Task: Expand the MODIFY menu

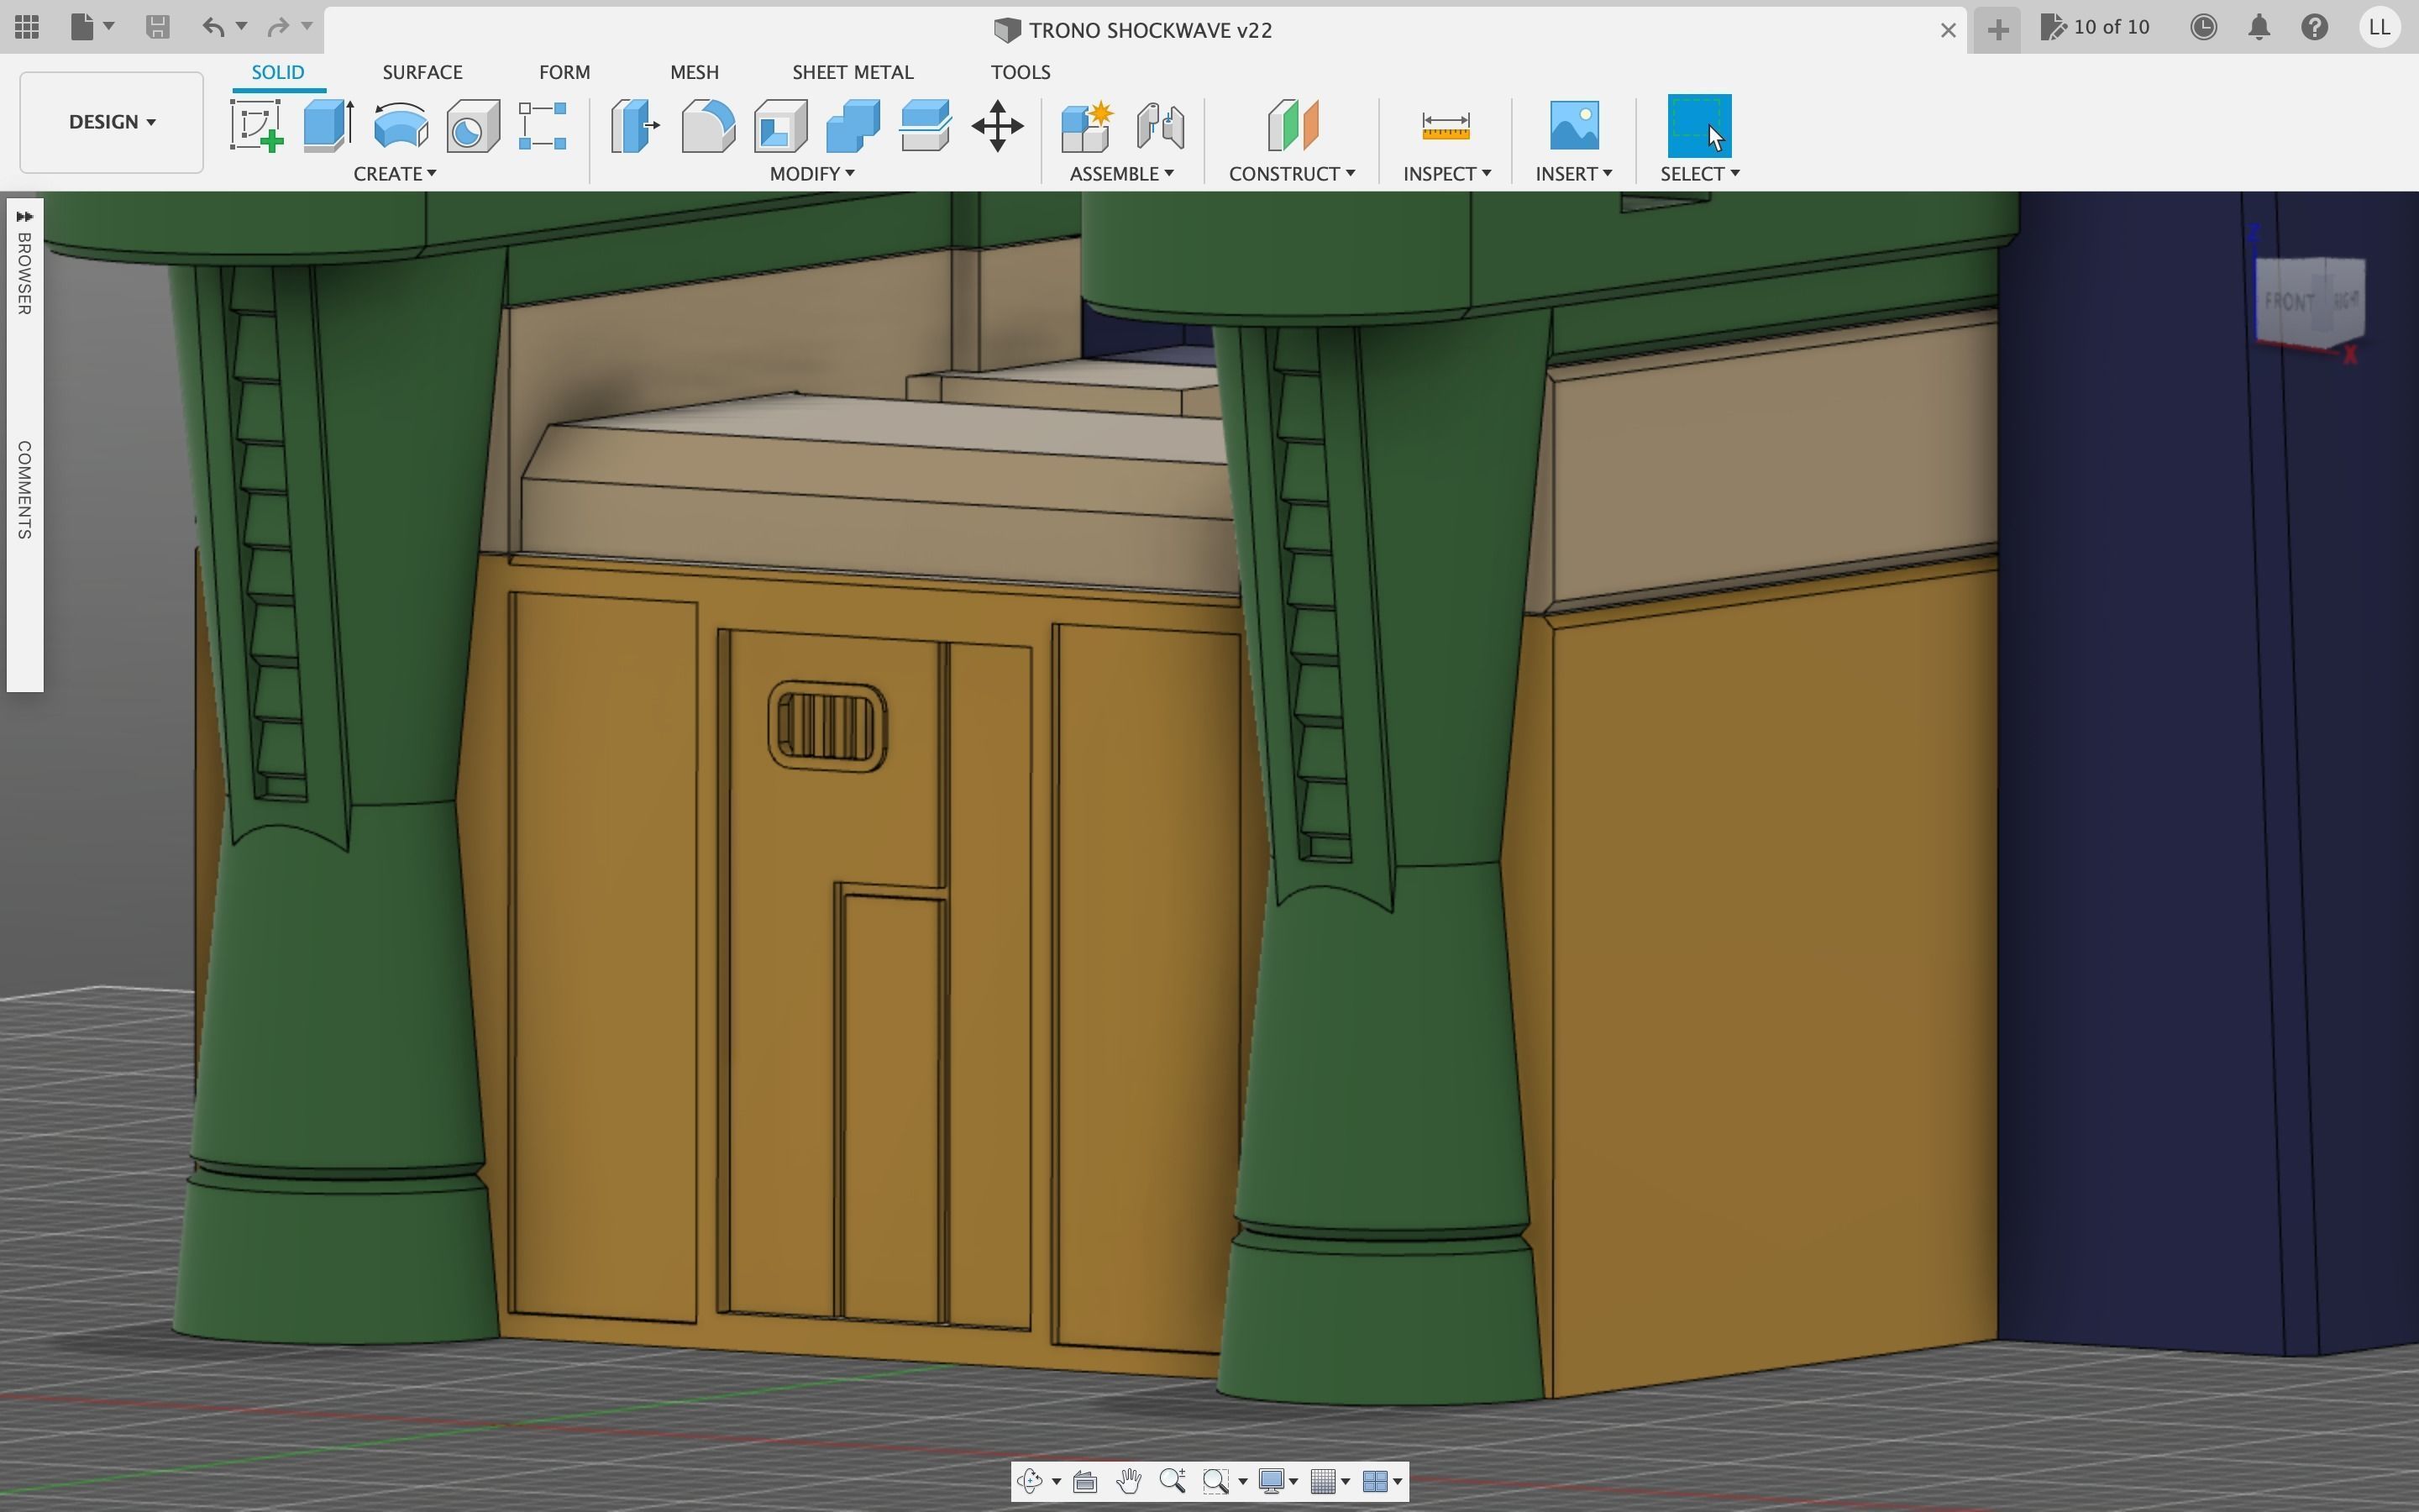Action: (x=811, y=174)
